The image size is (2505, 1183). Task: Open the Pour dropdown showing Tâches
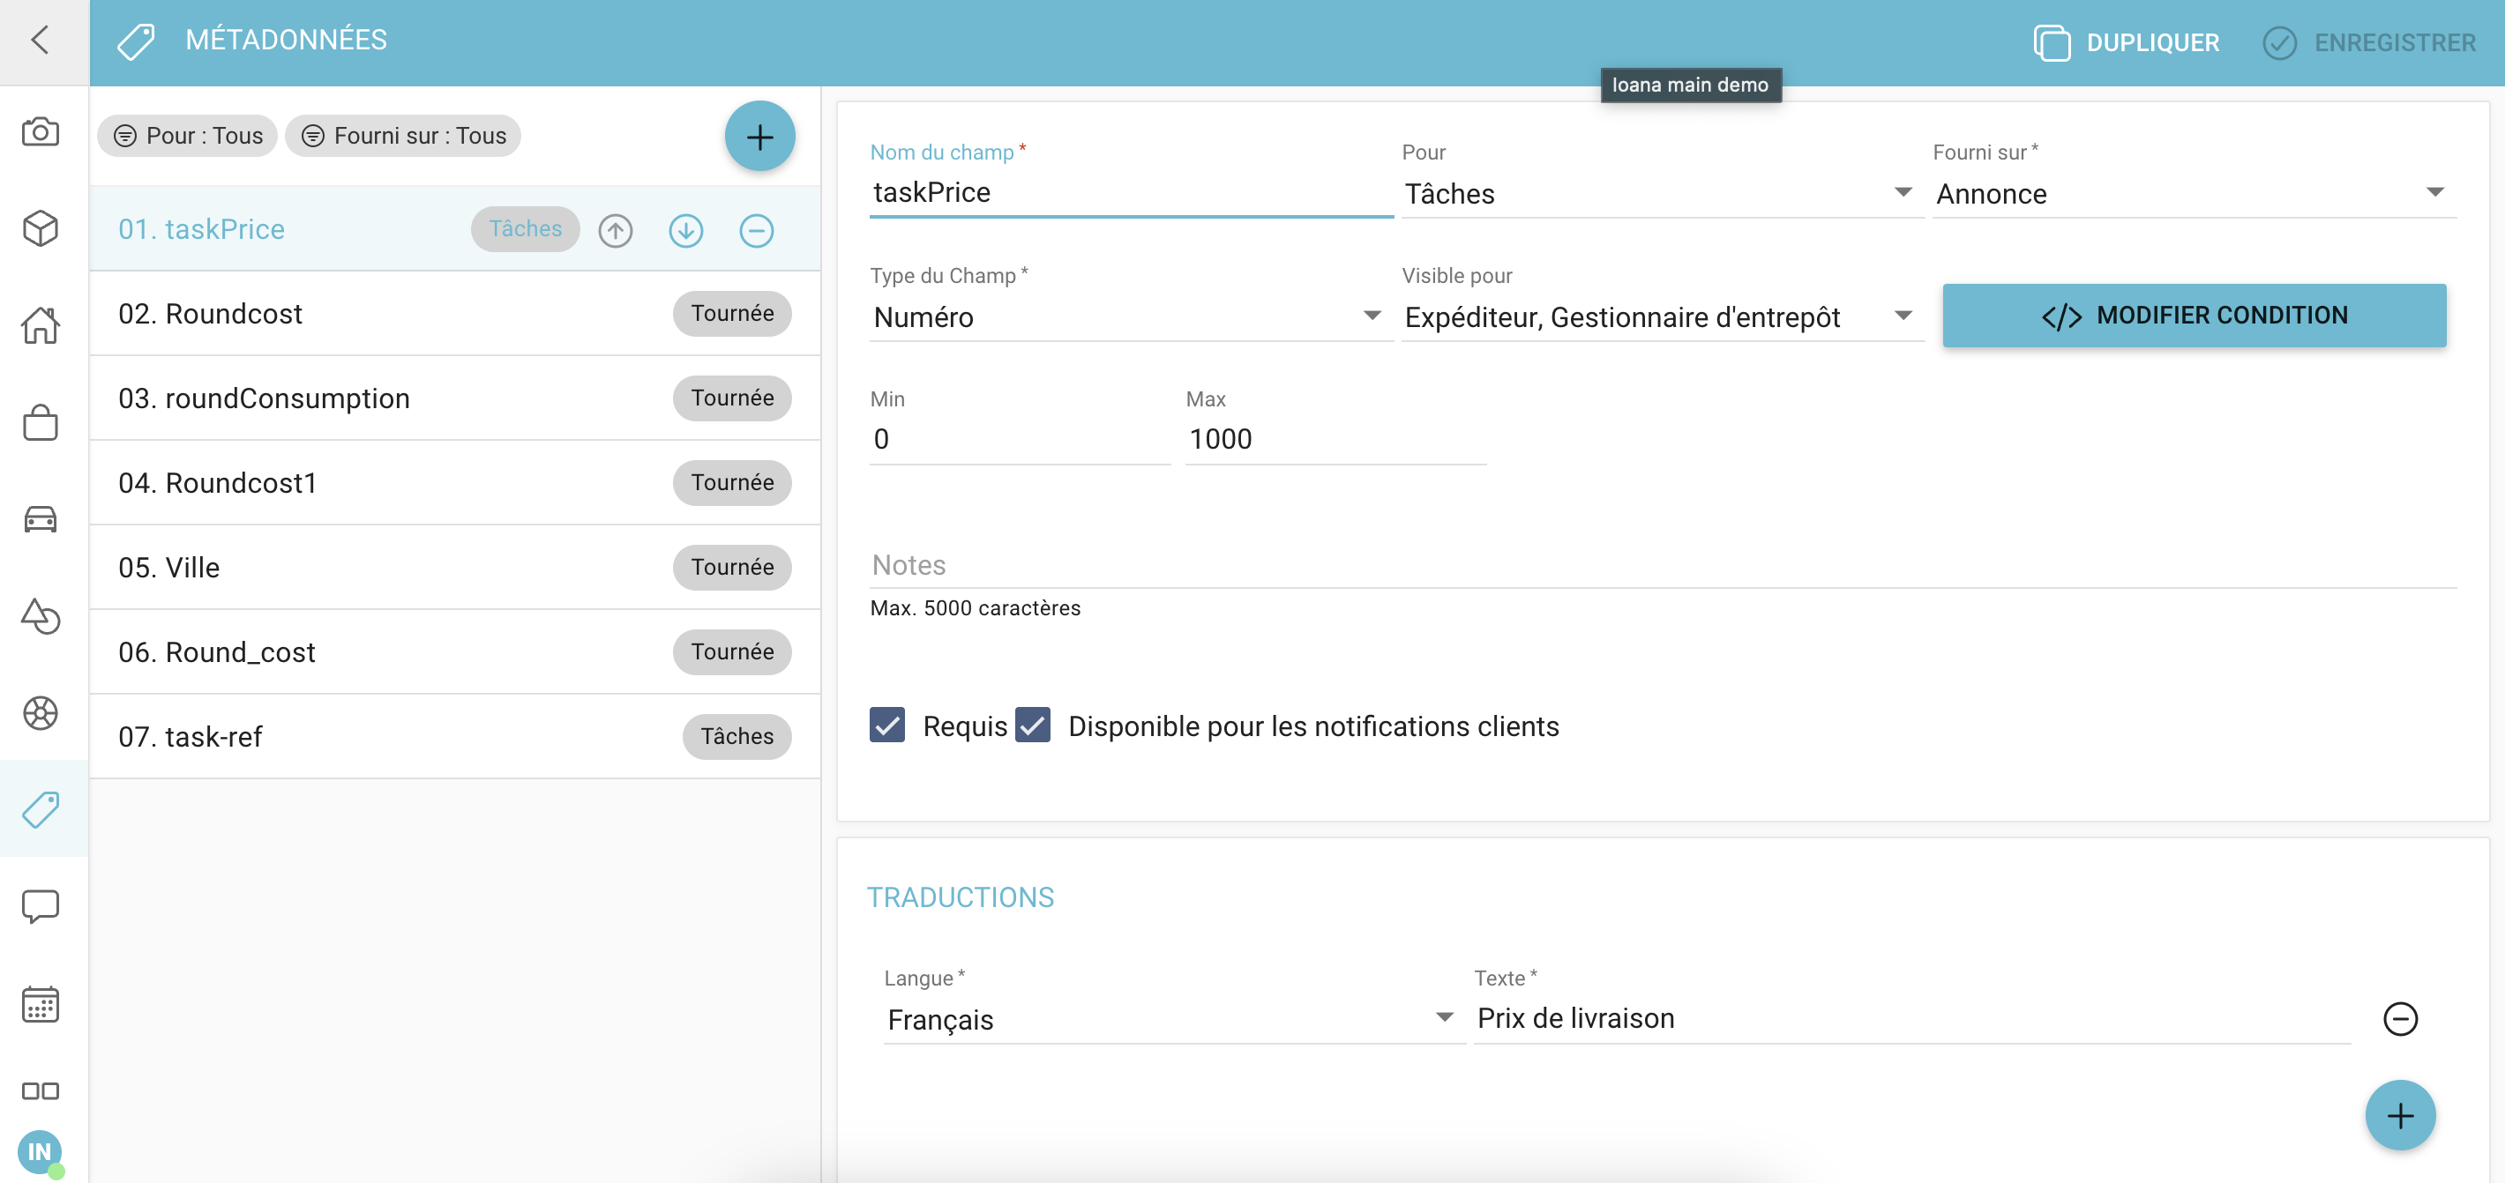(x=1662, y=193)
